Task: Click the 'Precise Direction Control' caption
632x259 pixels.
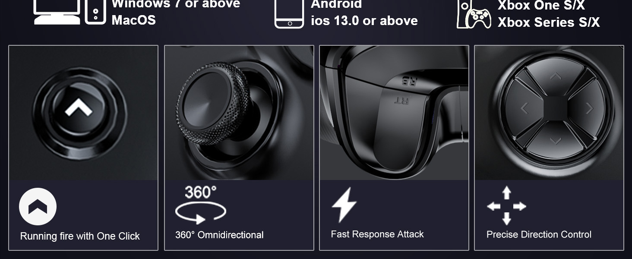Action: point(539,234)
